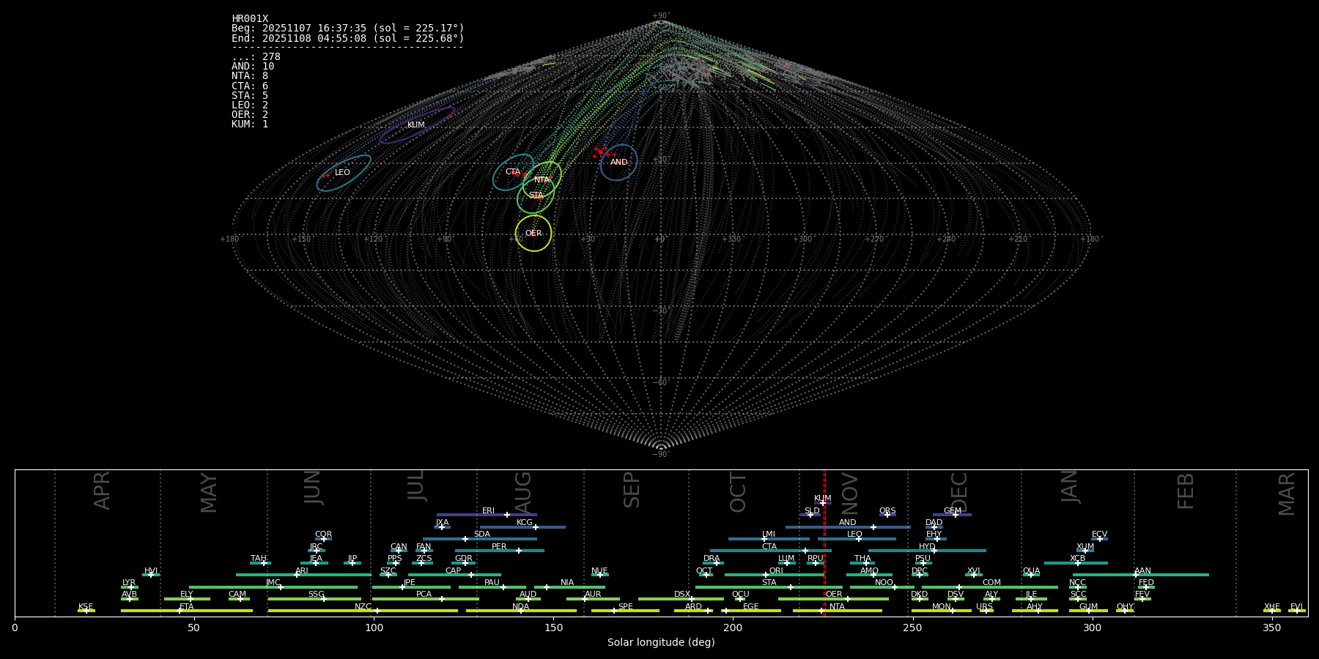1319x659 pixels.
Task: Click the +270° longitude label on map
Action: pyautogui.click(x=874, y=239)
